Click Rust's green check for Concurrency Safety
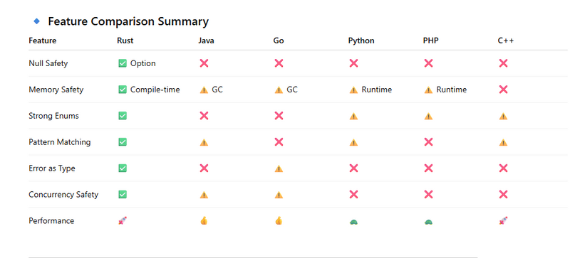The image size is (570, 258). tap(123, 195)
